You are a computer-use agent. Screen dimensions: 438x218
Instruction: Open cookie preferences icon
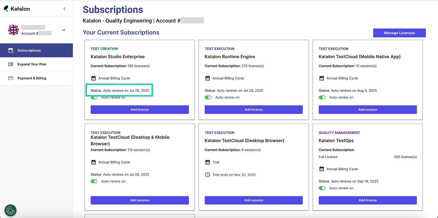click(11, 210)
